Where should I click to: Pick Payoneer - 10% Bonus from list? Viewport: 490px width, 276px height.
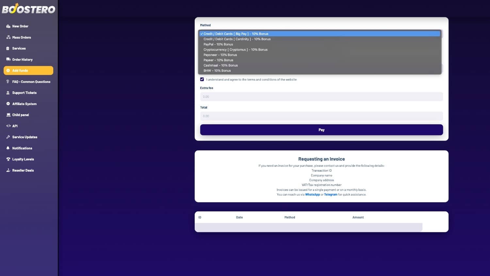coord(220,55)
